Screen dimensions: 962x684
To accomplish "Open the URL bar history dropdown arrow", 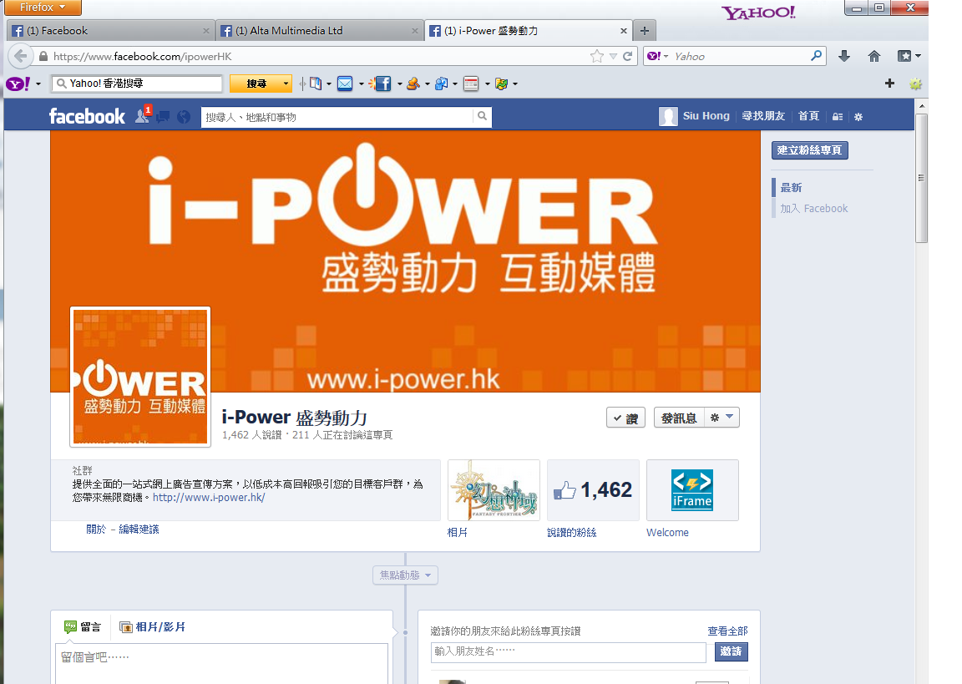I will (x=613, y=57).
